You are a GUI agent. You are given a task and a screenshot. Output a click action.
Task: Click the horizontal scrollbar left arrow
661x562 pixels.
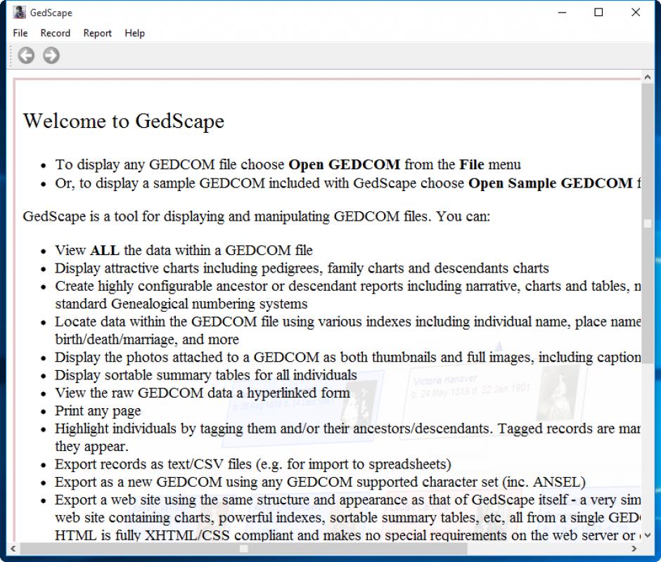coord(13,549)
